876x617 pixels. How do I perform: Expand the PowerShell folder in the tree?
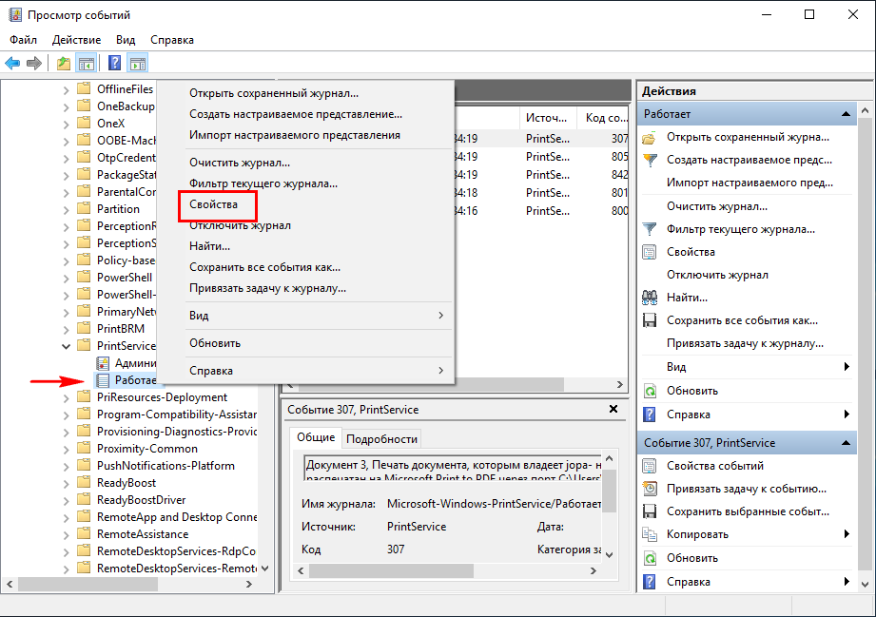66,278
